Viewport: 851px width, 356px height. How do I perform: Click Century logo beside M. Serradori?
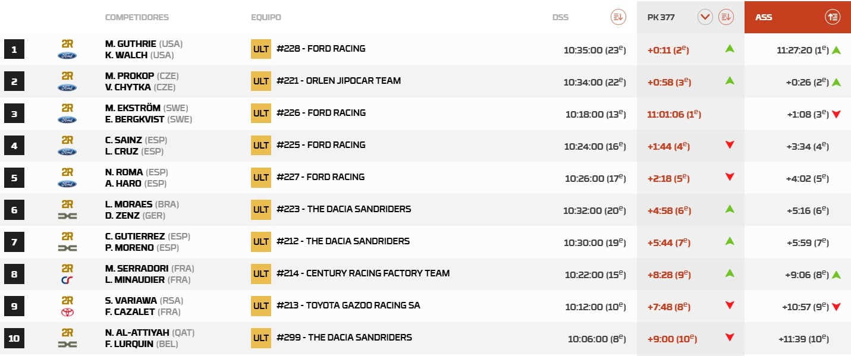67,280
